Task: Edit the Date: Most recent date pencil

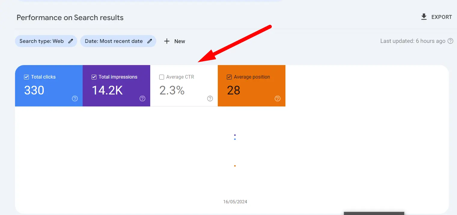Action: 150,41
